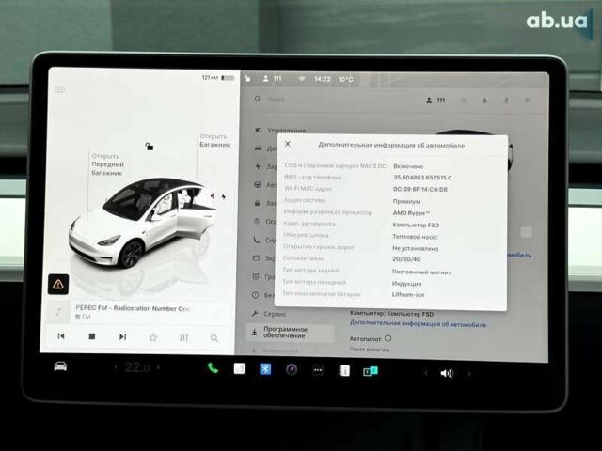Viewport: 602px width, 451px height.
Task: Favorite the current station with star
Action: click(x=153, y=337)
